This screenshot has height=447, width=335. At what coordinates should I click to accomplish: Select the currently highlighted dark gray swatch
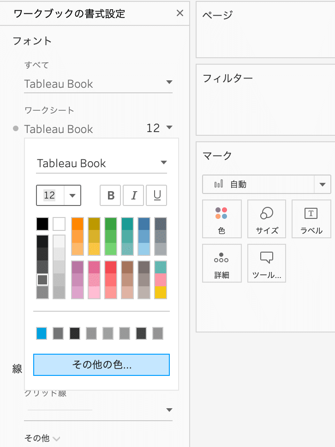[x=42, y=280]
